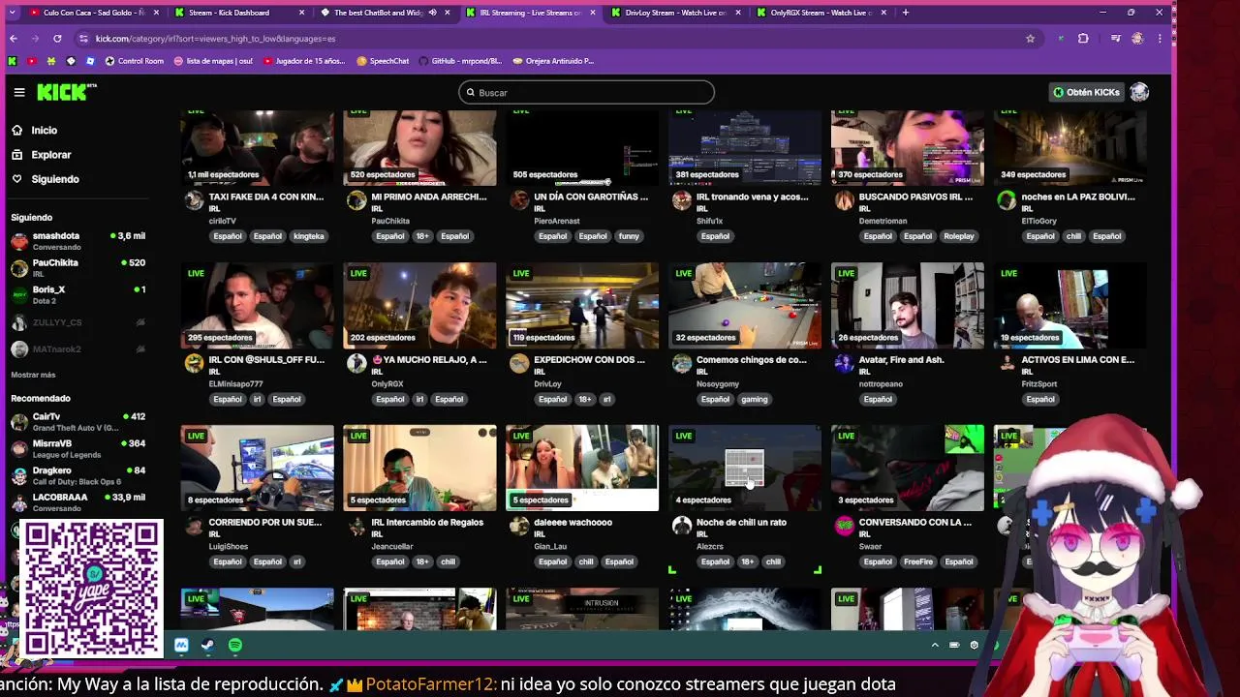Open OnlyRGX channel avatar

click(356, 363)
